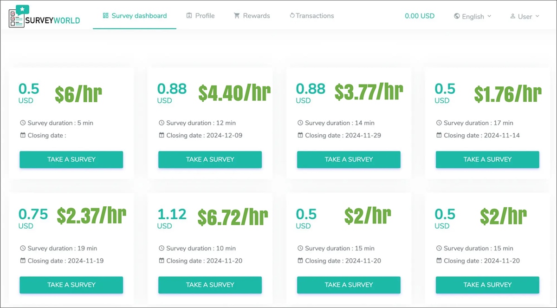Switch to the Profile tab
557x308 pixels.
(x=201, y=16)
